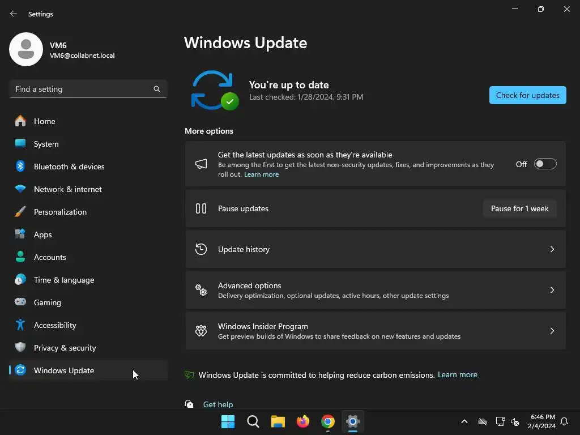Click the Windows Update sidebar sync icon

click(20, 370)
